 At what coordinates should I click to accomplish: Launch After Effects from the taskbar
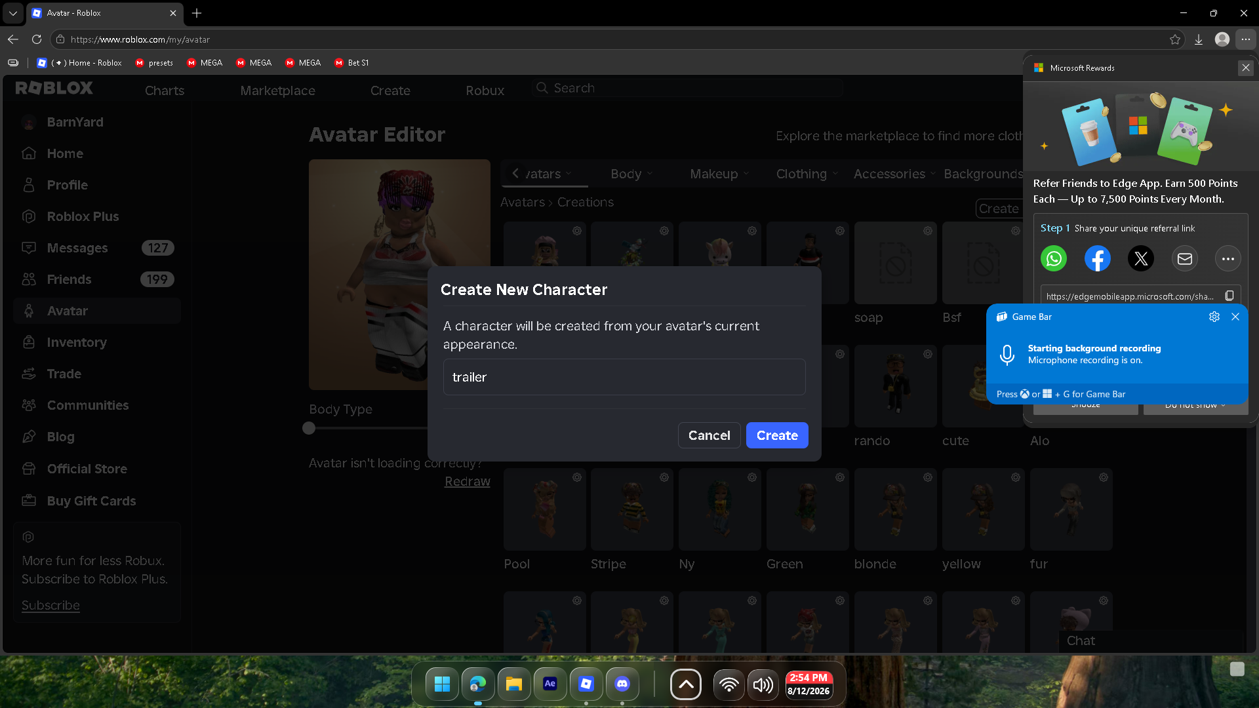tap(550, 684)
